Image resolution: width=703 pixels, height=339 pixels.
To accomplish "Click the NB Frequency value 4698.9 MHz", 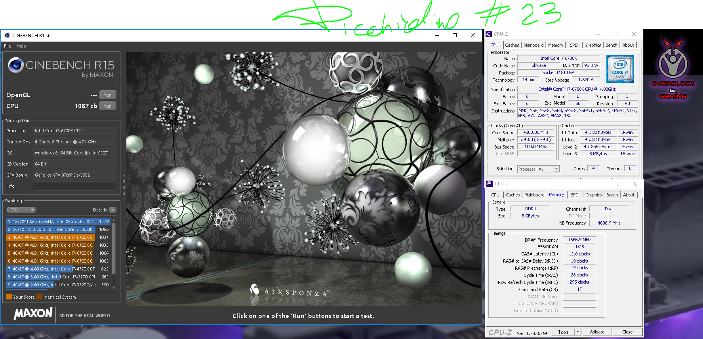I will (x=609, y=223).
